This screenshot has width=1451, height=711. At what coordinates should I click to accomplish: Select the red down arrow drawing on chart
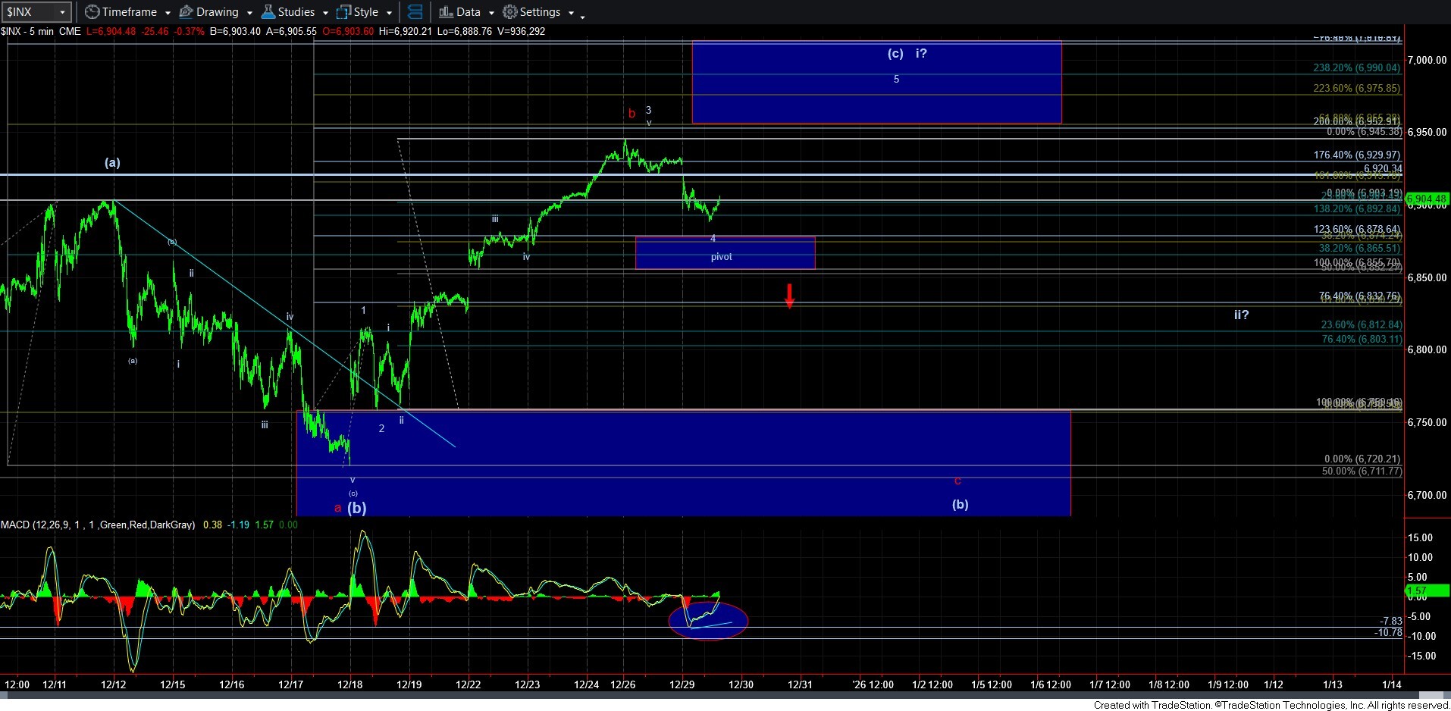pos(789,296)
